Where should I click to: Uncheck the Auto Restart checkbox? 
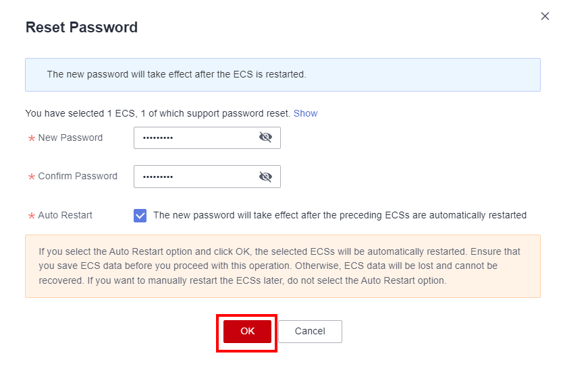(x=140, y=216)
